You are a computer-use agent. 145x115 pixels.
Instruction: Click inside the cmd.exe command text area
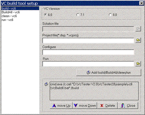[94, 91]
